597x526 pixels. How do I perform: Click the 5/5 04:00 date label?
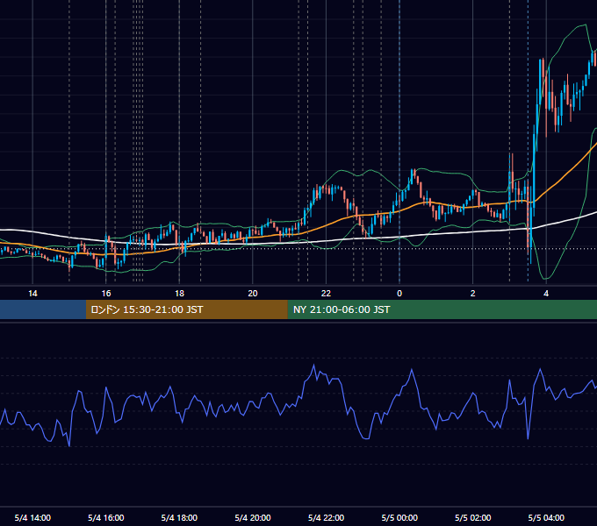[x=546, y=517]
